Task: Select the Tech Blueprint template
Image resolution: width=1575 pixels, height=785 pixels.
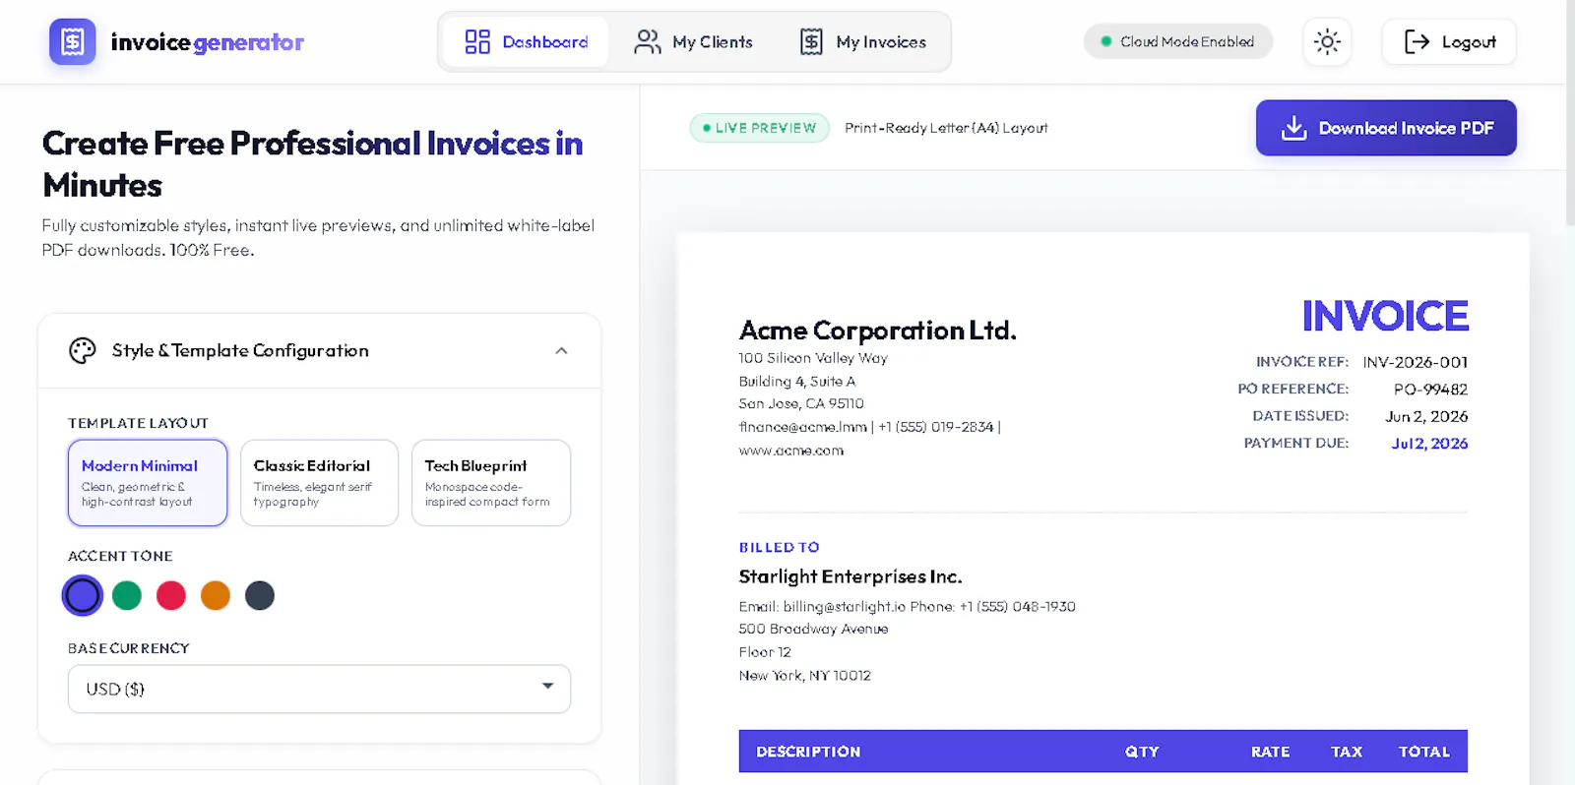Action: pos(491,482)
